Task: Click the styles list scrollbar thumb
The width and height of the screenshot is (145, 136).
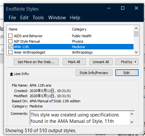Action: [x=136, y=34]
